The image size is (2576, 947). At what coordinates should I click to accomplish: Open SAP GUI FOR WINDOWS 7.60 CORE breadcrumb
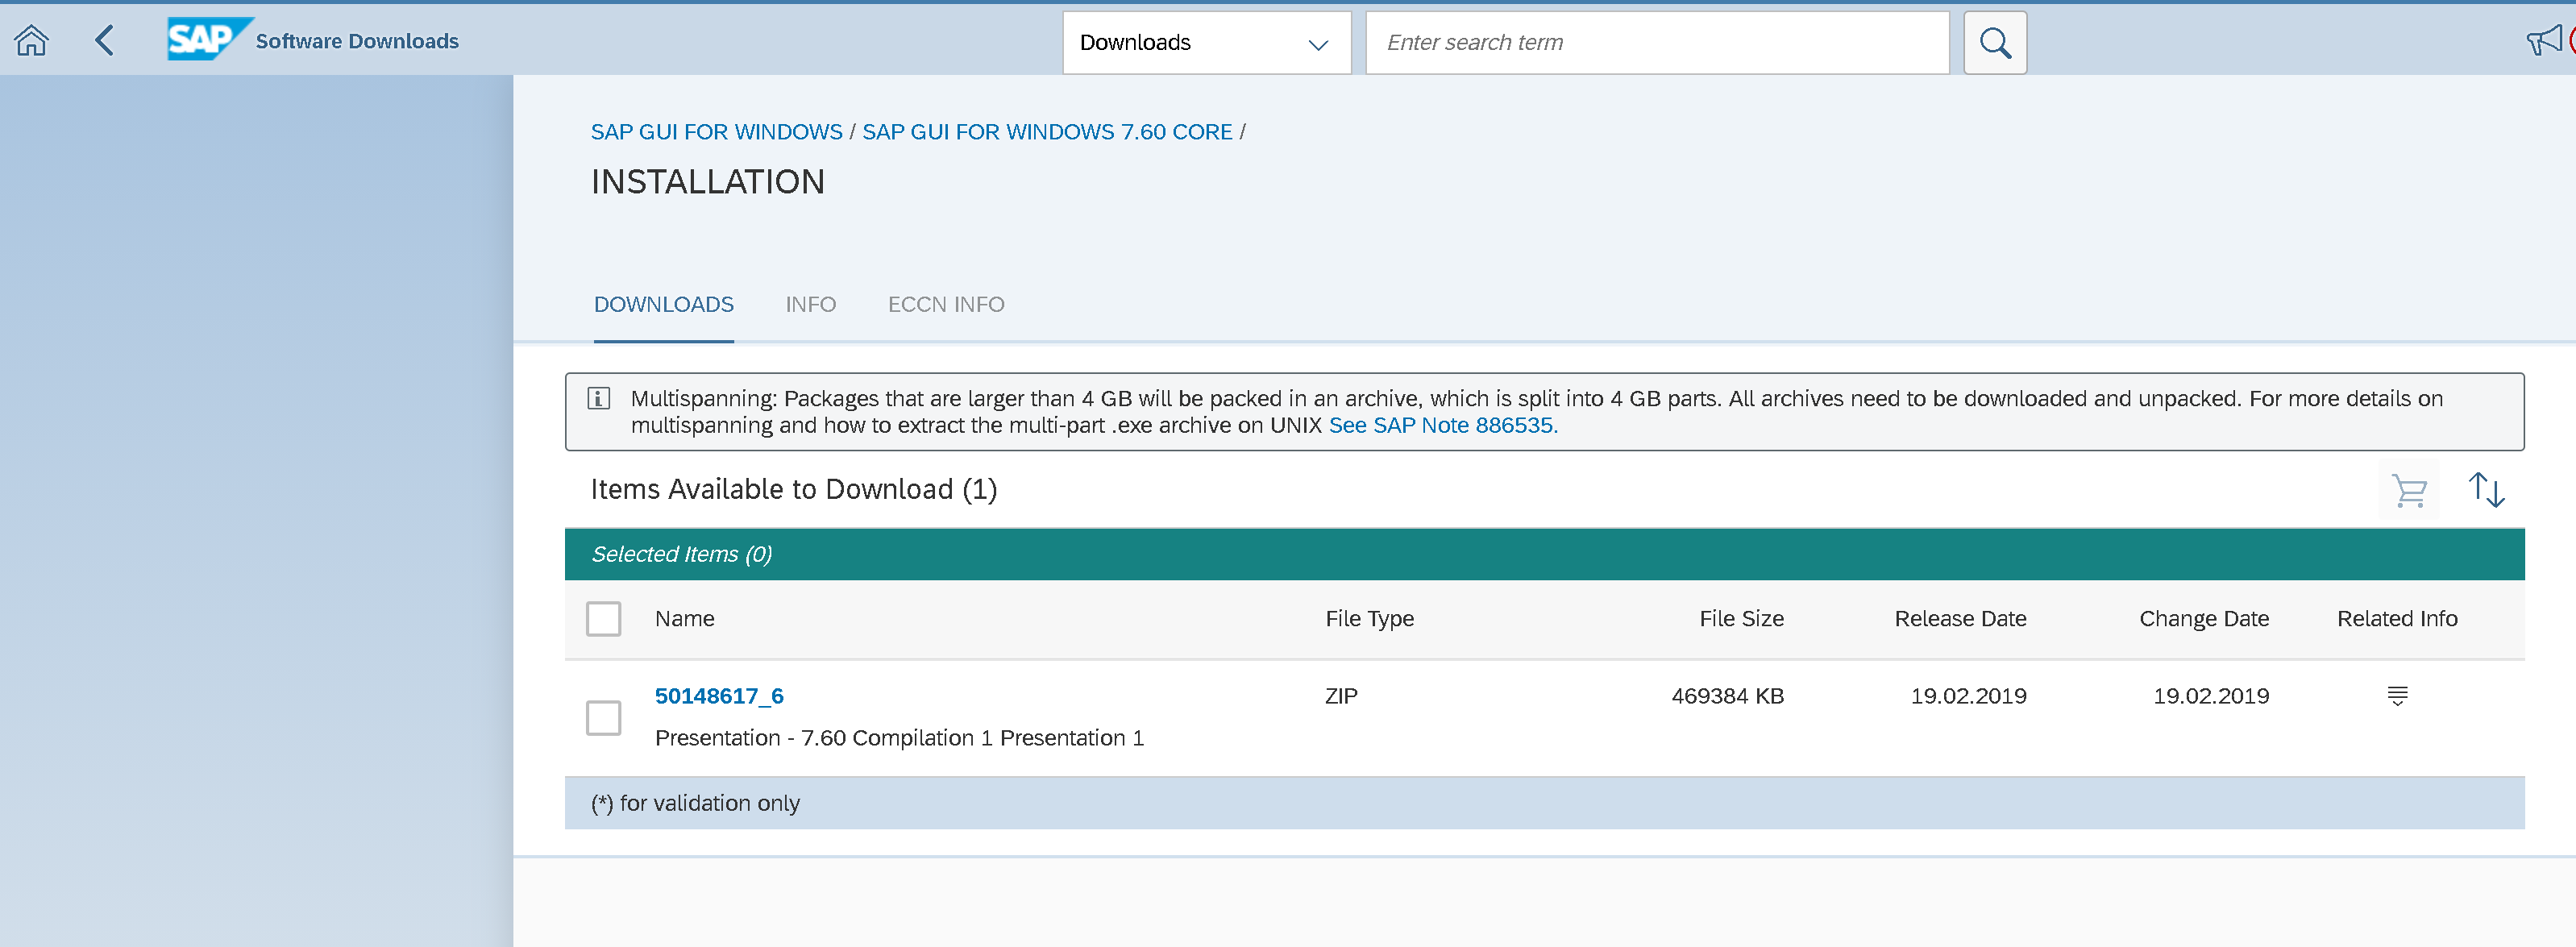[1047, 132]
